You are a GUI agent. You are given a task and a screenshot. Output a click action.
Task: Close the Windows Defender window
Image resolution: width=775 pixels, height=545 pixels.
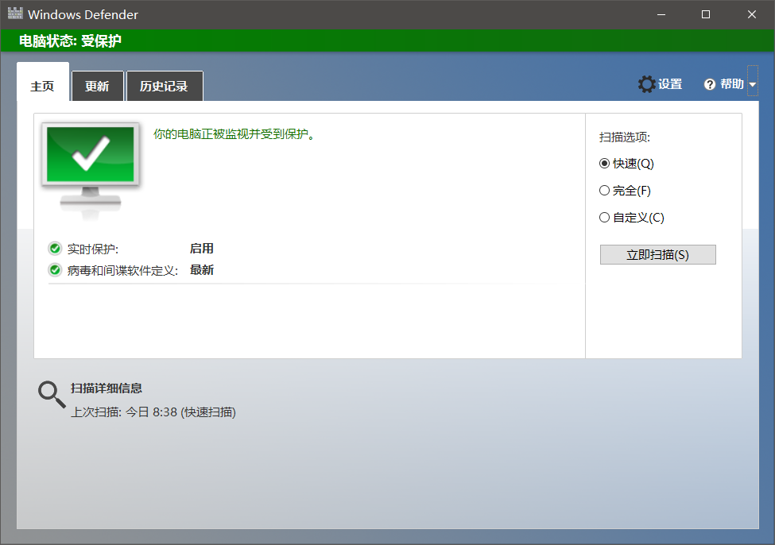coord(751,14)
